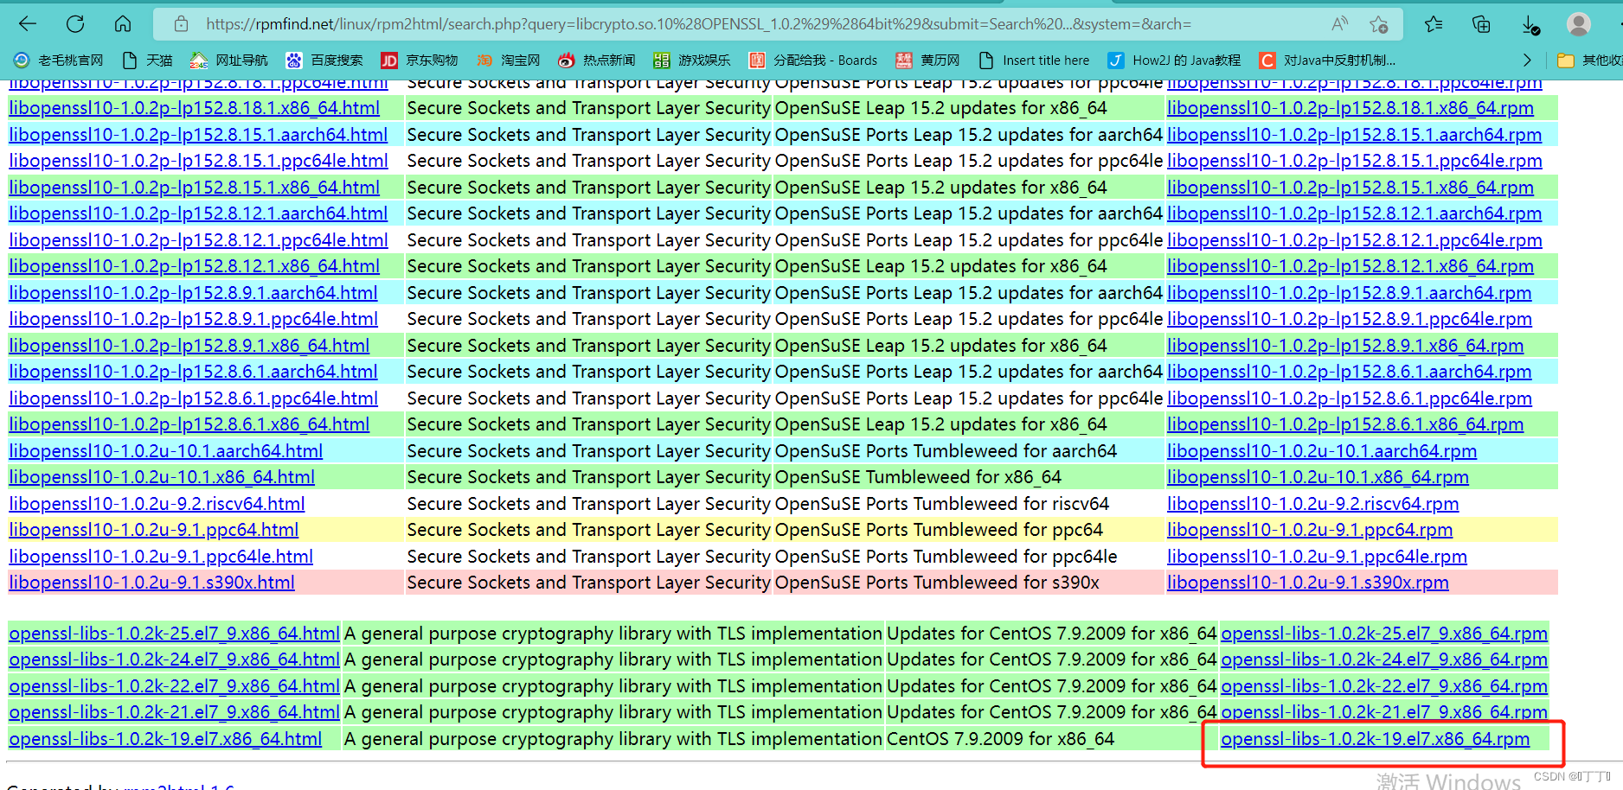The height and width of the screenshot is (790, 1623).
Task: Expand the bookmarks bar overflow chevron
Action: click(1527, 60)
